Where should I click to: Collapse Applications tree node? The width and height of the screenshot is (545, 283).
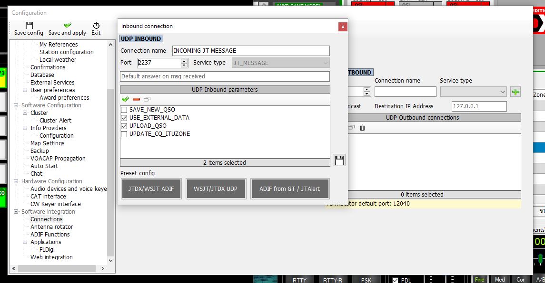[25, 242]
